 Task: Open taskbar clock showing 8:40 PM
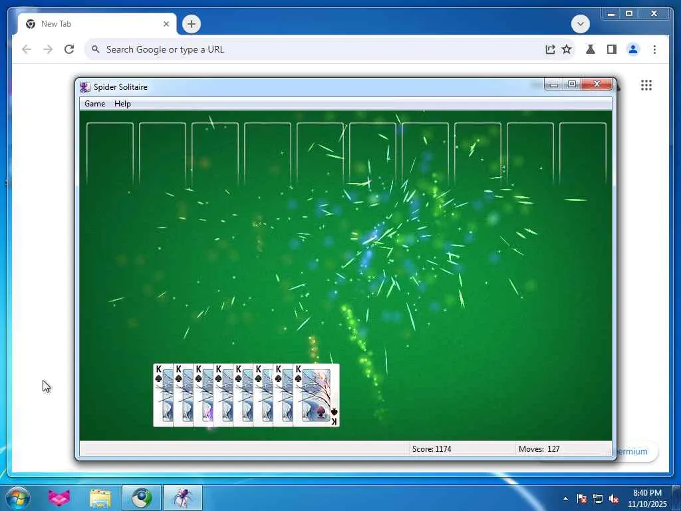[x=647, y=498]
